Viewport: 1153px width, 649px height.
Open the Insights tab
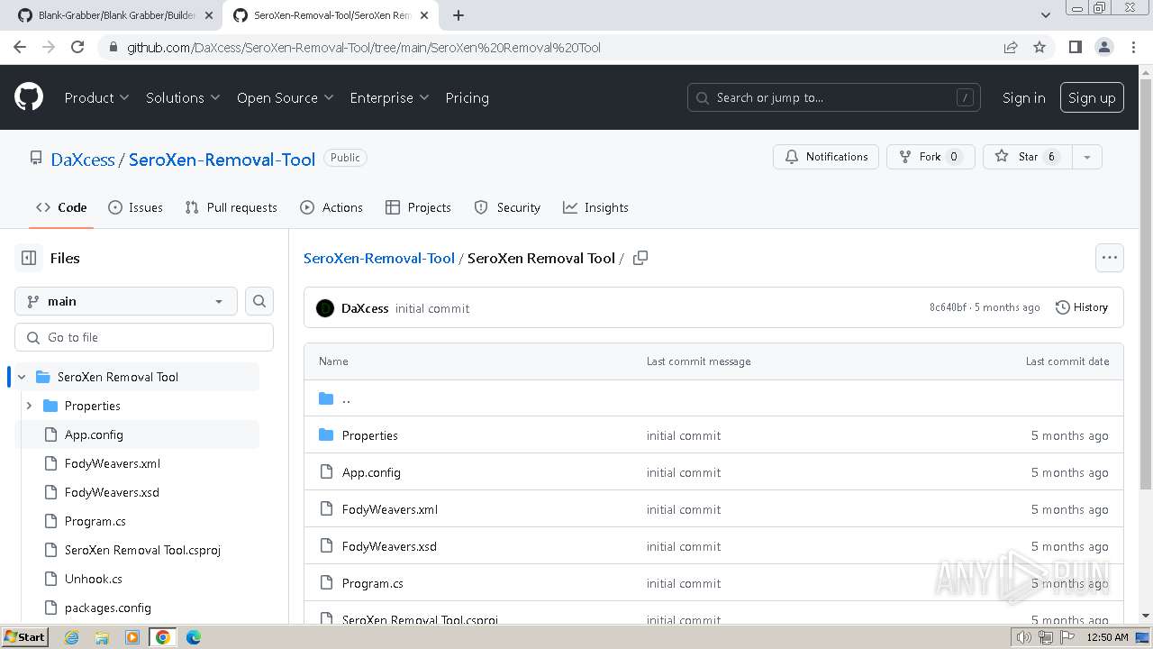(x=595, y=207)
